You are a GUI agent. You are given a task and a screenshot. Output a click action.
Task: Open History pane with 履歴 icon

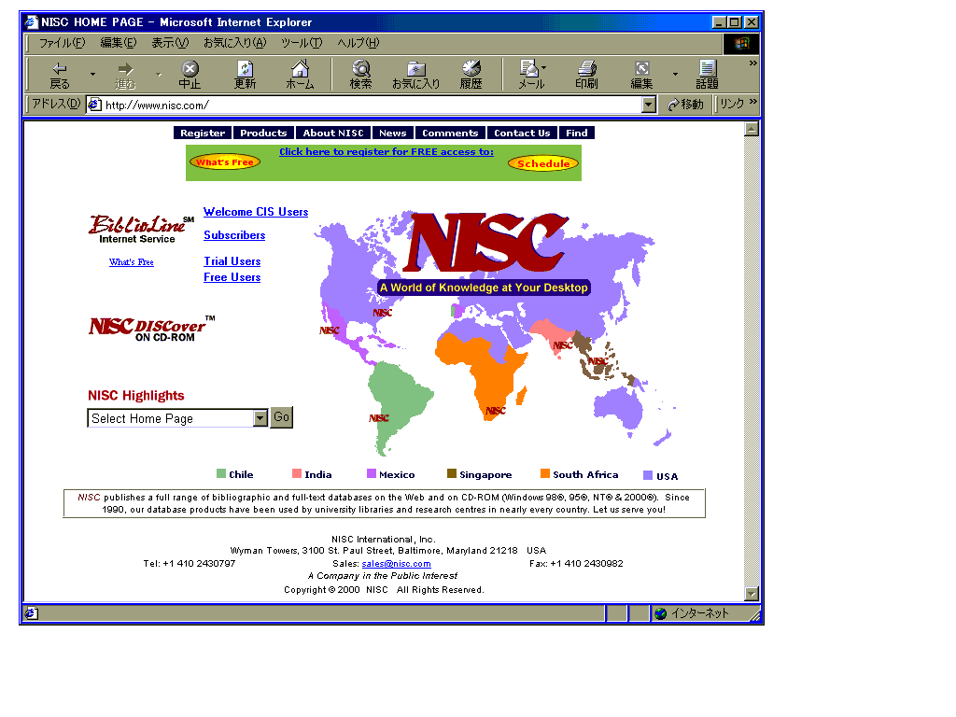tap(471, 75)
